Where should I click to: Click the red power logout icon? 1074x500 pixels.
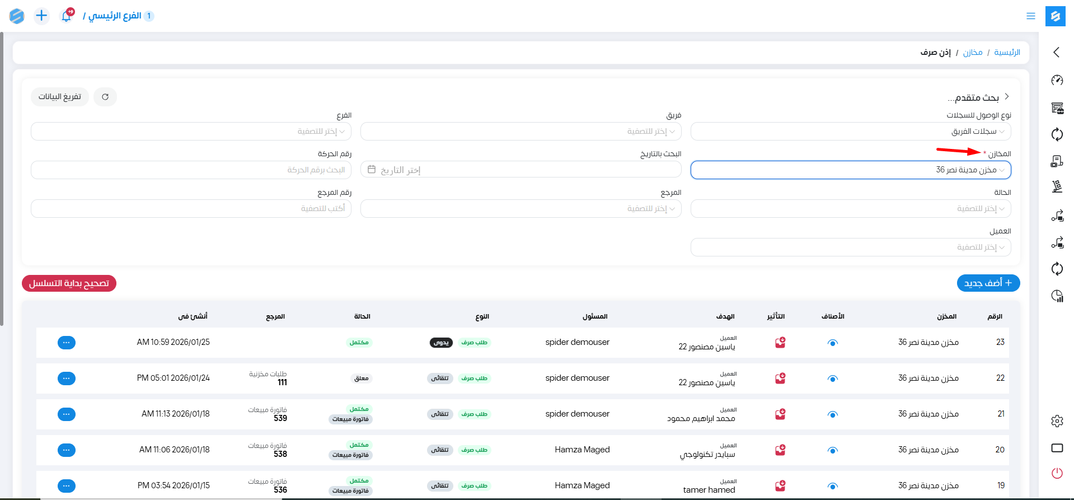click(x=1057, y=473)
